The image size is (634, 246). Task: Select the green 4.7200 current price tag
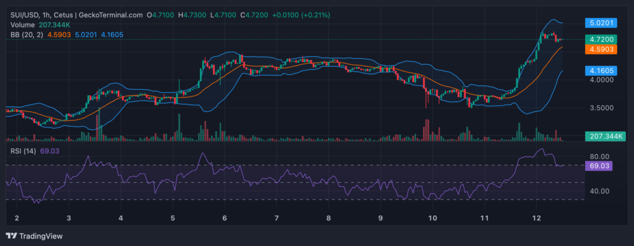click(601, 40)
